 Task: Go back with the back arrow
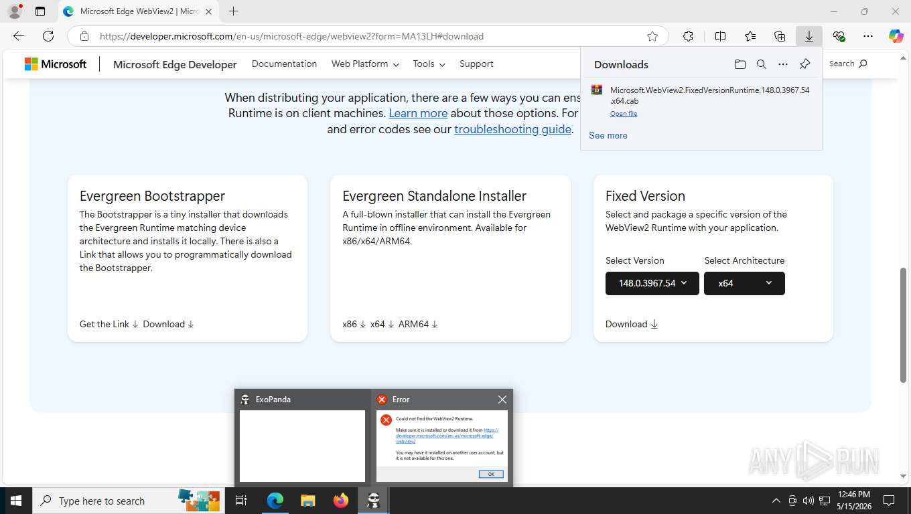(x=19, y=36)
